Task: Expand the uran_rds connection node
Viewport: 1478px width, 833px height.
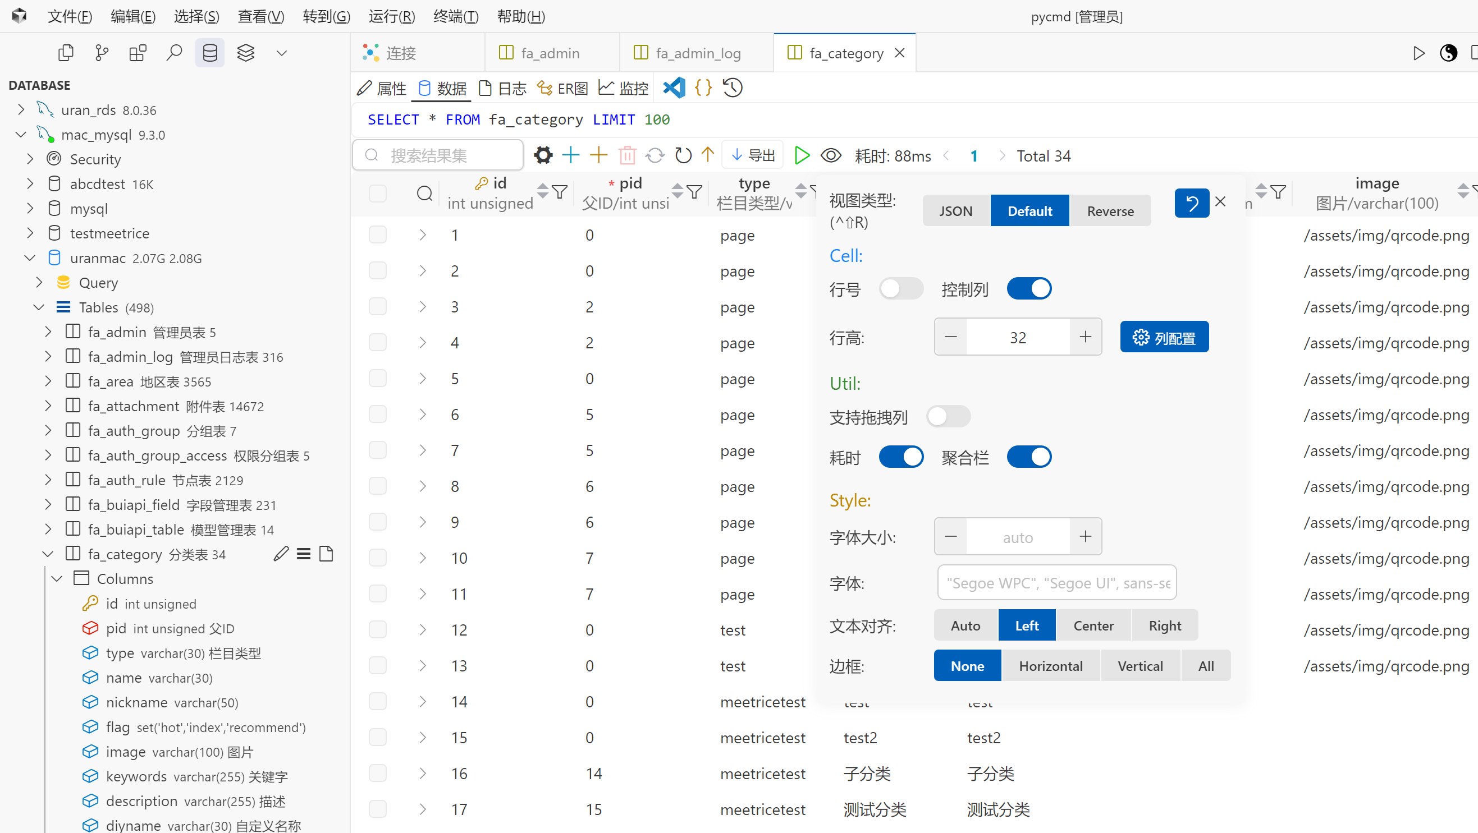Action: tap(21, 109)
